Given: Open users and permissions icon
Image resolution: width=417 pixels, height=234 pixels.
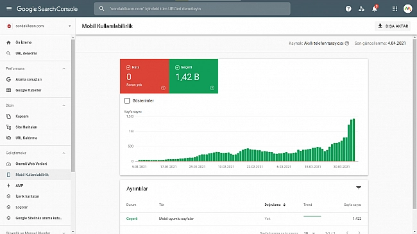Looking at the screenshot, I should tap(361, 9).
